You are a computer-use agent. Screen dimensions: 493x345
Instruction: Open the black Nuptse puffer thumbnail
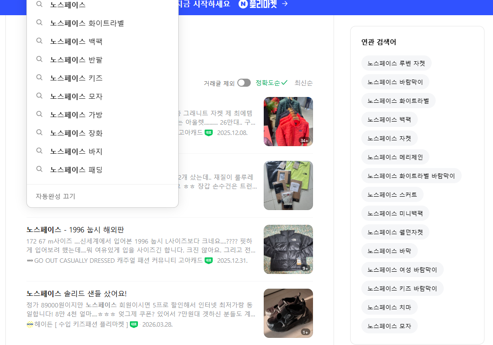click(288, 249)
